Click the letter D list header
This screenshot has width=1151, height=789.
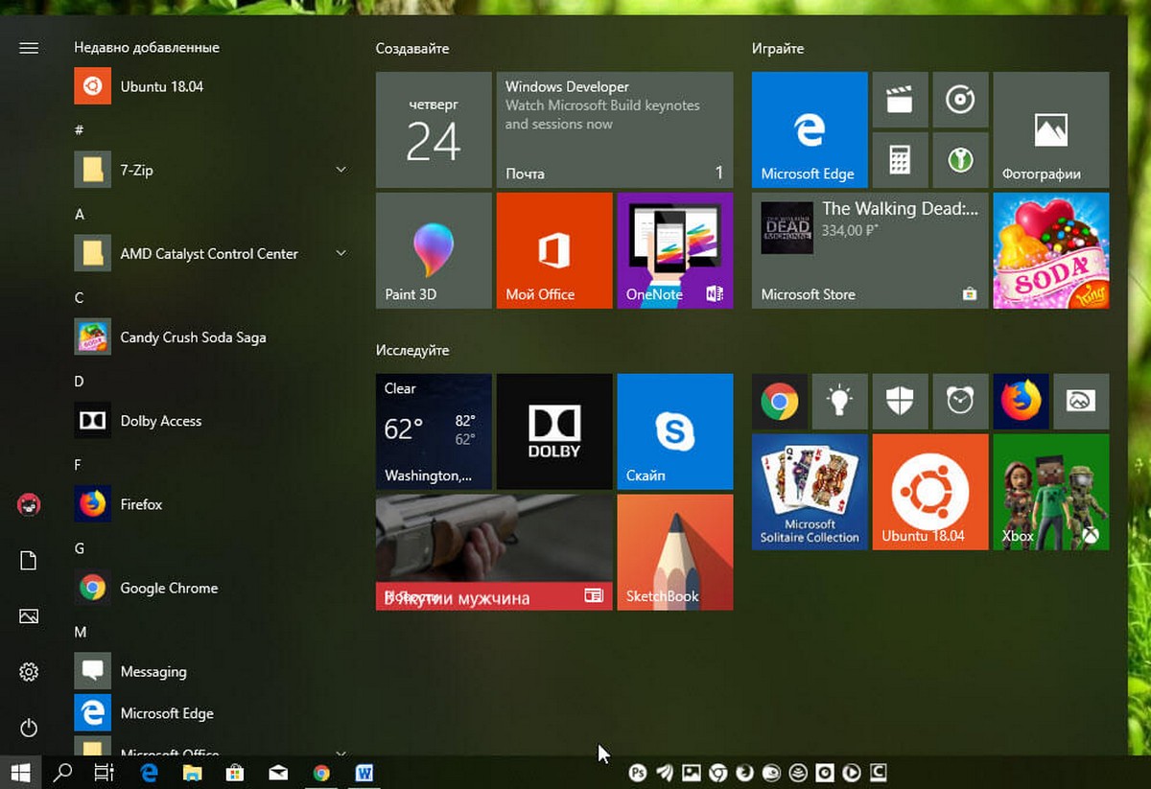point(80,382)
